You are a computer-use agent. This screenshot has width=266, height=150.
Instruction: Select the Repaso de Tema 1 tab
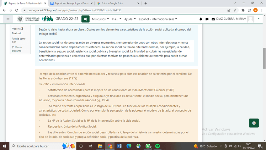pos(25,3)
